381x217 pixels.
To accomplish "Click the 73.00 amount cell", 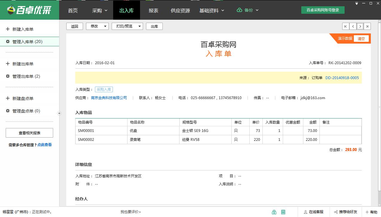I will [311, 131].
